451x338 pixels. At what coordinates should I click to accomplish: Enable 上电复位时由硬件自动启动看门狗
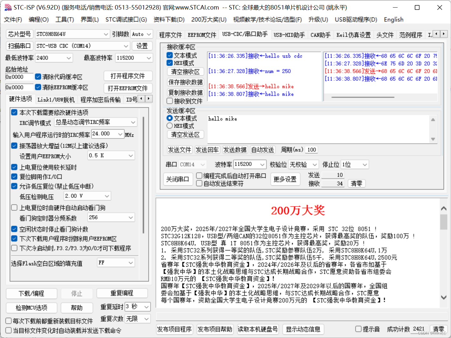click(14, 208)
